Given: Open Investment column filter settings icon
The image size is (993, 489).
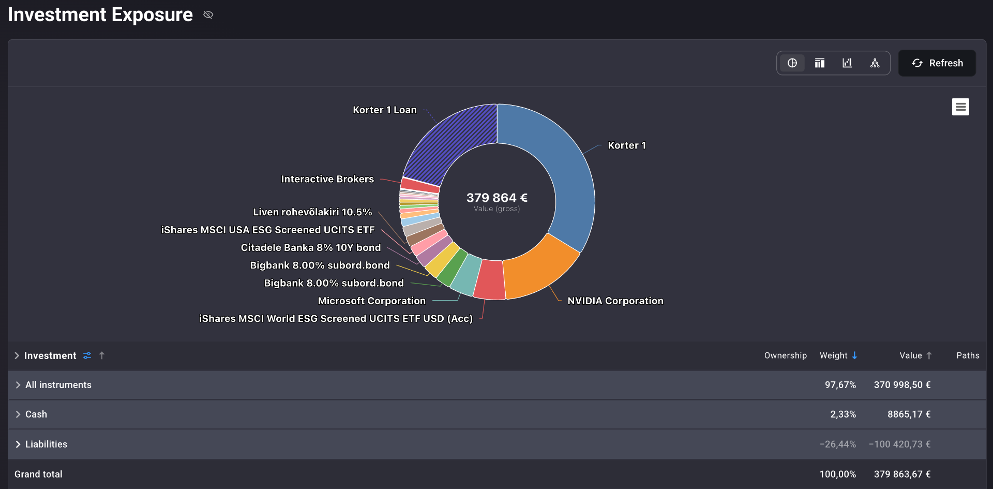Looking at the screenshot, I should [87, 355].
